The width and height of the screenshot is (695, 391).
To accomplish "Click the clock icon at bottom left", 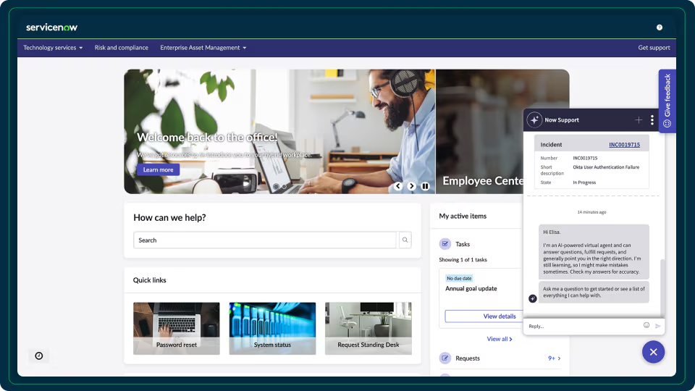I will click(x=39, y=356).
